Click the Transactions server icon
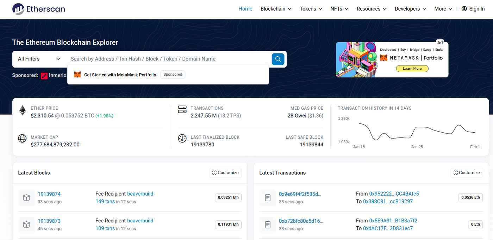The height and width of the screenshot is (240, 493). pos(182,109)
